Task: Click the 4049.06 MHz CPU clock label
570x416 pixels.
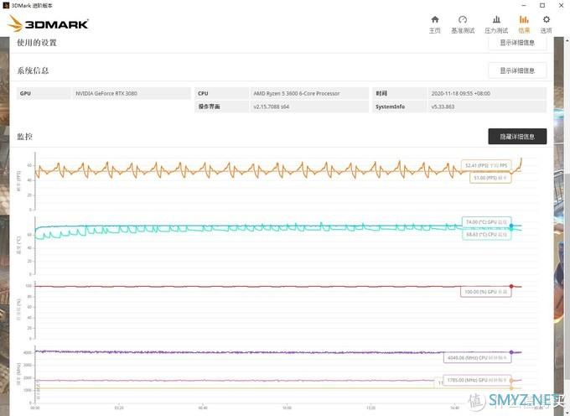Action: pos(477,358)
